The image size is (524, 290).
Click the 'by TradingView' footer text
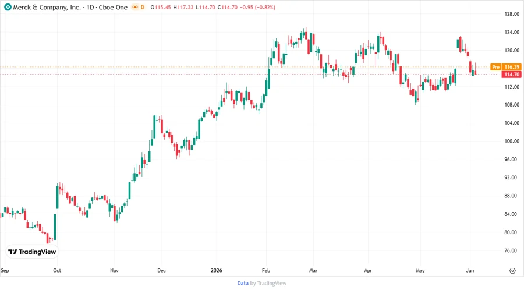tap(268, 284)
